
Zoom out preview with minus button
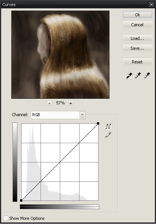[x=50, y=103]
